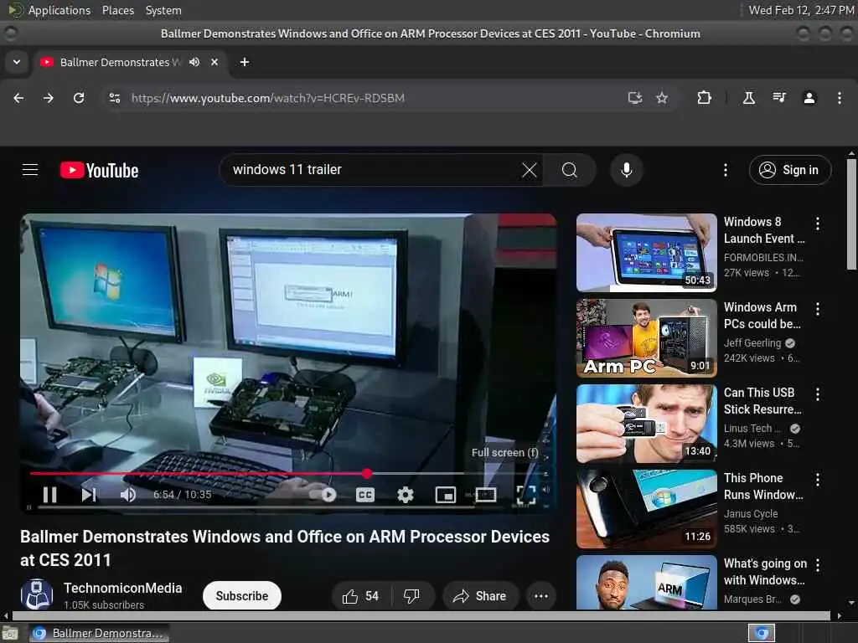Viewport: 858px width, 643px height.
Task: Open Chromium three-dot main menu
Action: tap(840, 98)
